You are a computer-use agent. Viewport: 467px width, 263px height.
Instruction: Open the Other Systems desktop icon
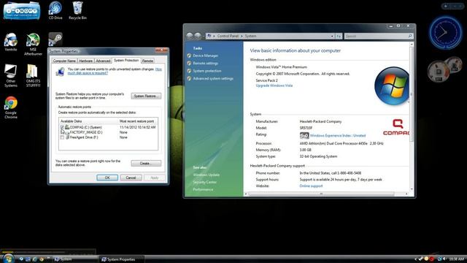click(x=11, y=76)
